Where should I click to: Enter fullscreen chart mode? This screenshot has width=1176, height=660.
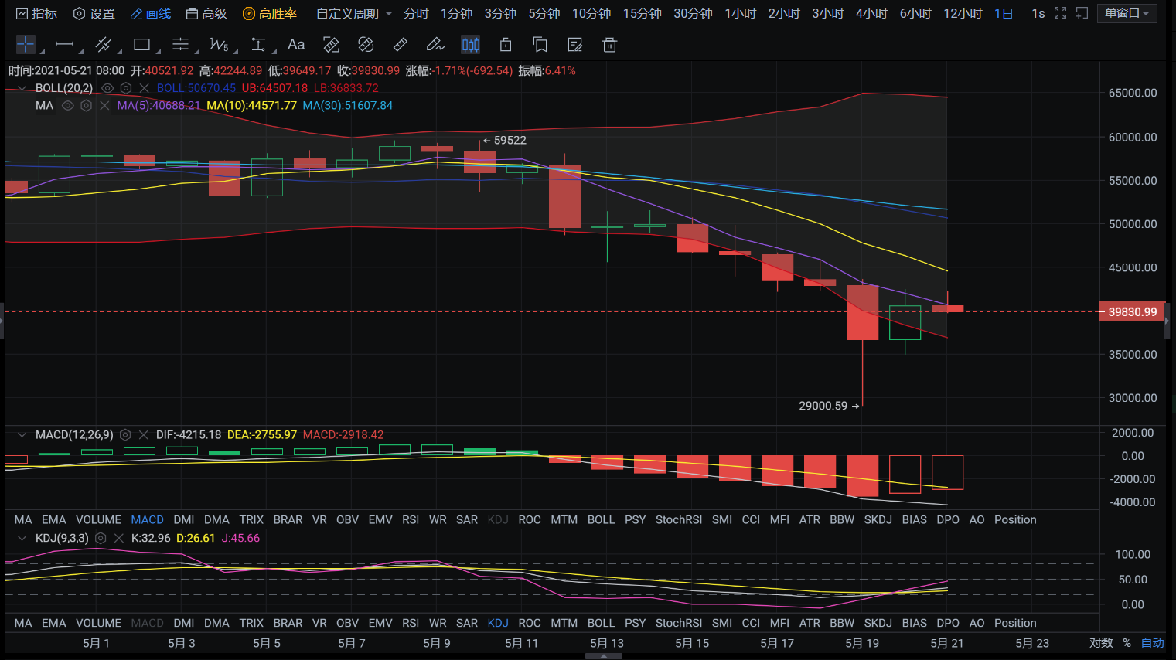point(1061,13)
